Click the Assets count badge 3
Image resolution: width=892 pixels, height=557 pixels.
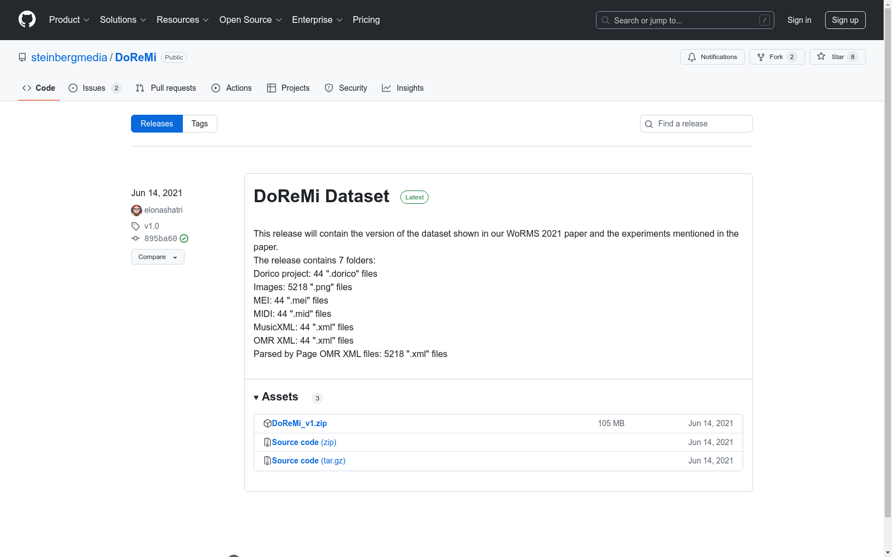317,398
